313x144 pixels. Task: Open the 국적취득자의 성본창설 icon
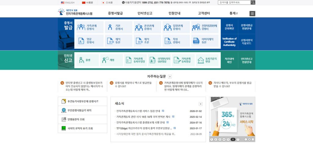153,60
